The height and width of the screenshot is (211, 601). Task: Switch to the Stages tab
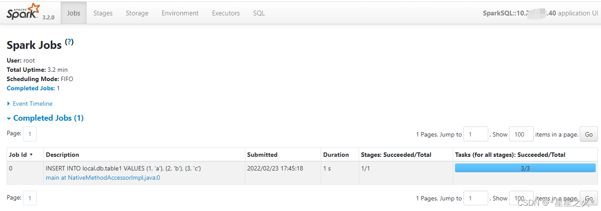pyautogui.click(x=103, y=13)
